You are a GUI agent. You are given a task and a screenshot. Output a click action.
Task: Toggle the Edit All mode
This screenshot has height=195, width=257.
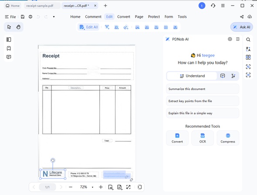coord(89,27)
